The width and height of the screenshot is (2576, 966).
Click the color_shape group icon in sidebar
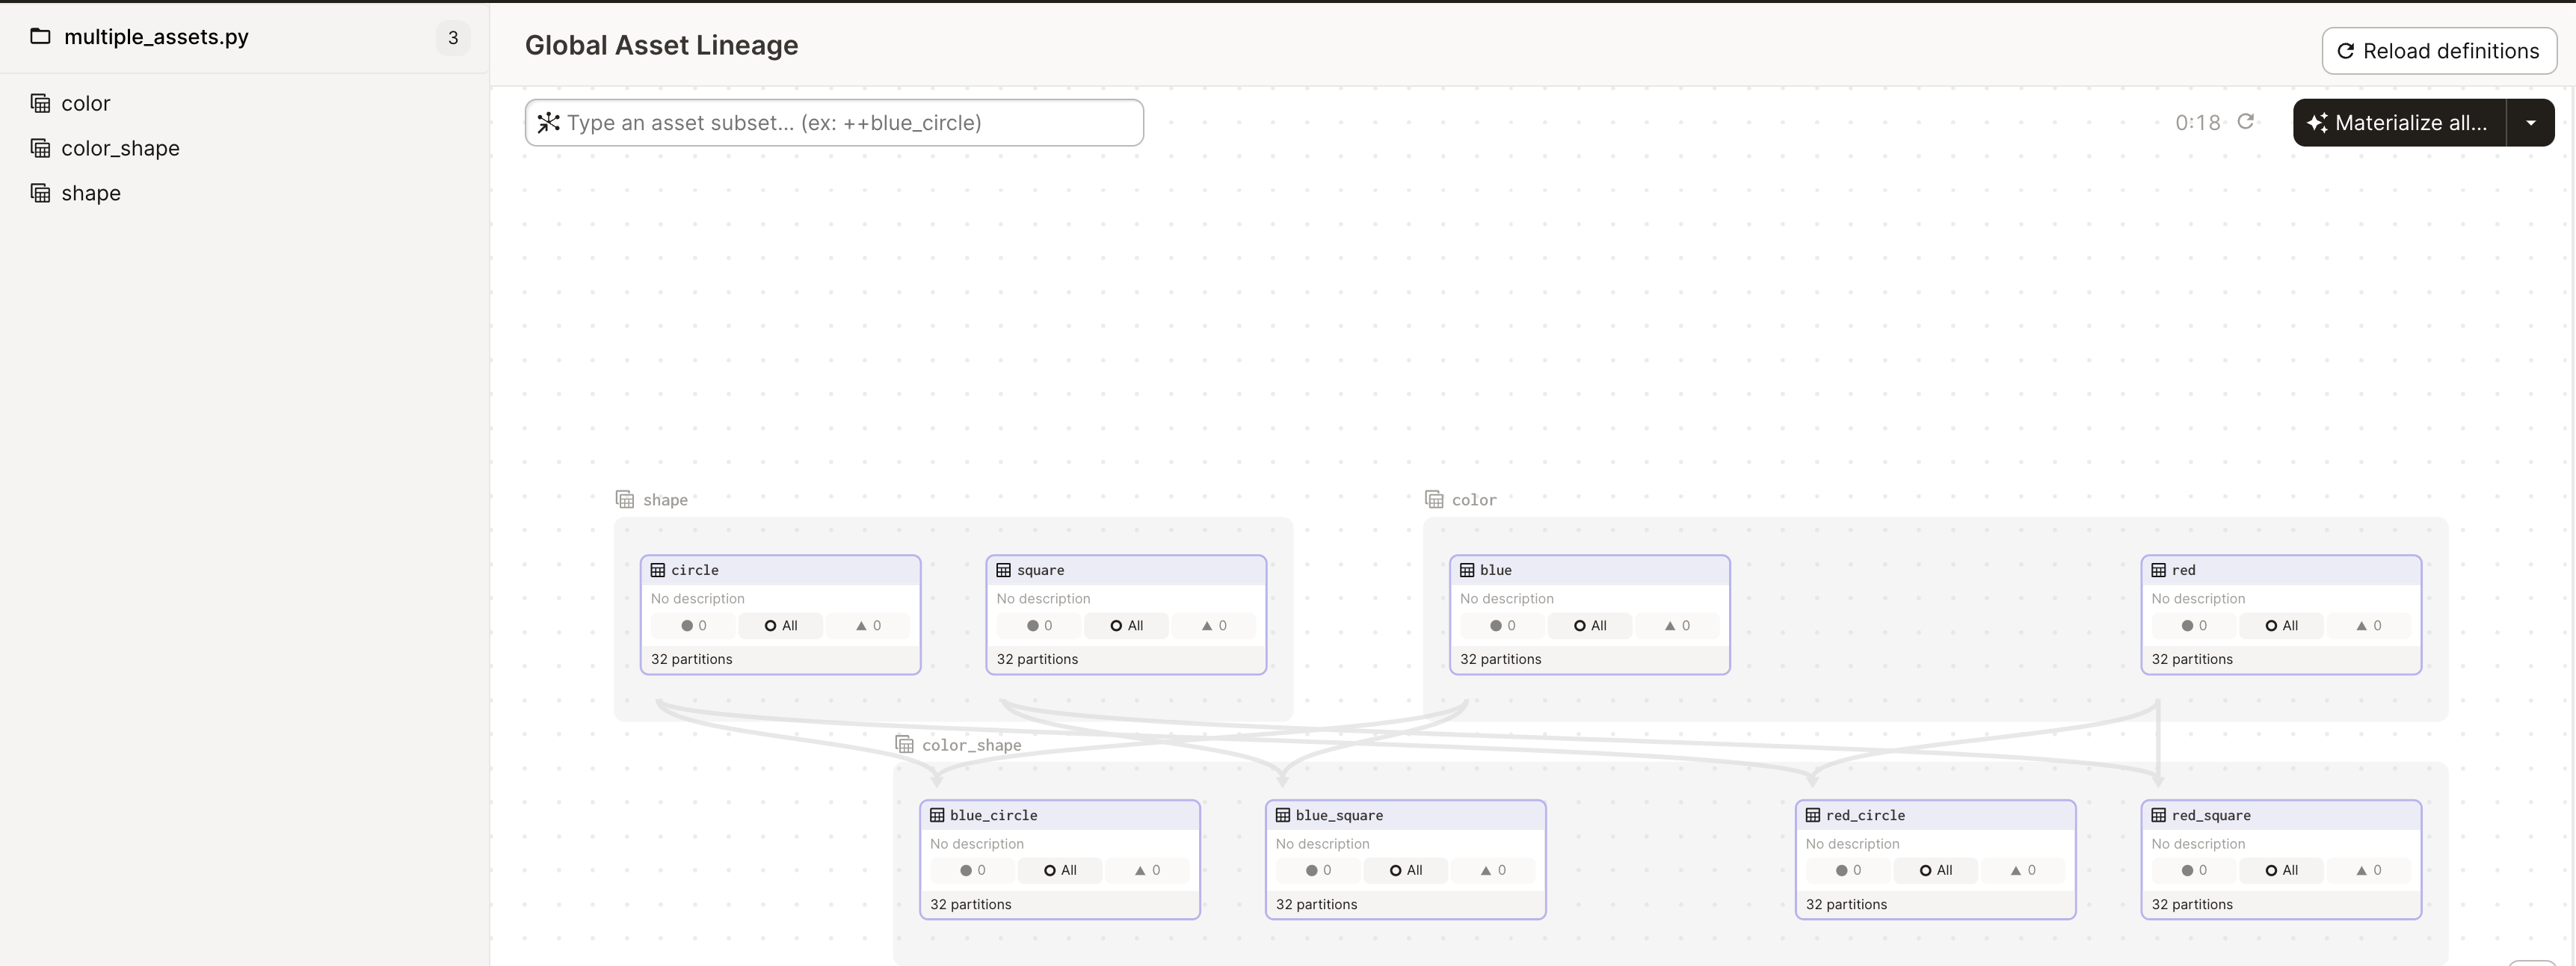(40, 148)
